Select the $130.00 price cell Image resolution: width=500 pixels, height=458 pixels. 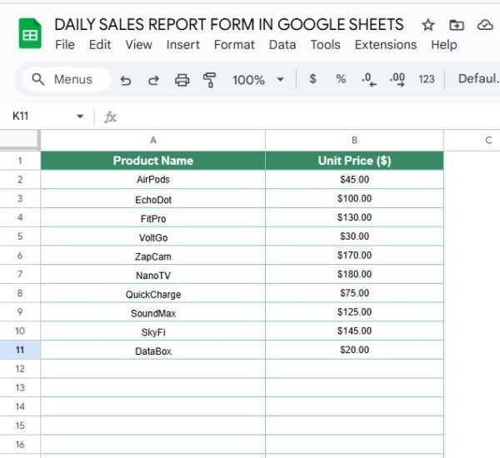[x=354, y=217]
